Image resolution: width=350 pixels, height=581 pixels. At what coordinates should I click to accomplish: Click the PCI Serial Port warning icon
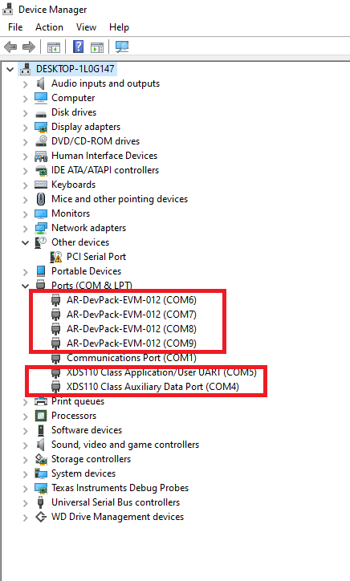(56, 257)
